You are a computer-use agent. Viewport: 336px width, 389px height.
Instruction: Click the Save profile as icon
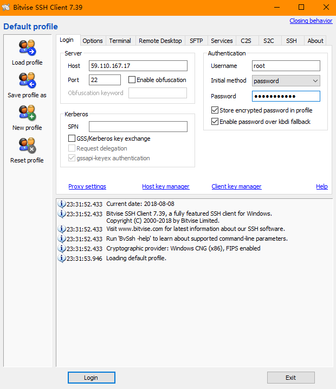pos(27,80)
